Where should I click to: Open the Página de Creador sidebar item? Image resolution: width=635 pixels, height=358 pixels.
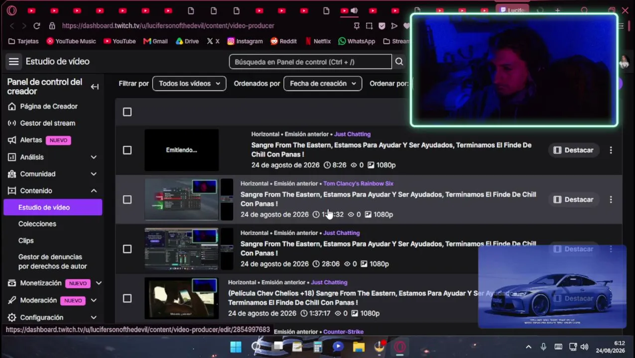(x=49, y=106)
